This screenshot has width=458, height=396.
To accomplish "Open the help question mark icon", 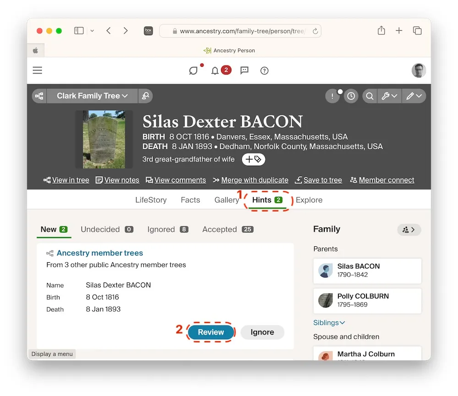I will (264, 71).
